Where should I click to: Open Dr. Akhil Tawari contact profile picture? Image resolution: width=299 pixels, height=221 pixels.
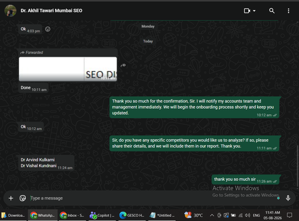[10, 11]
